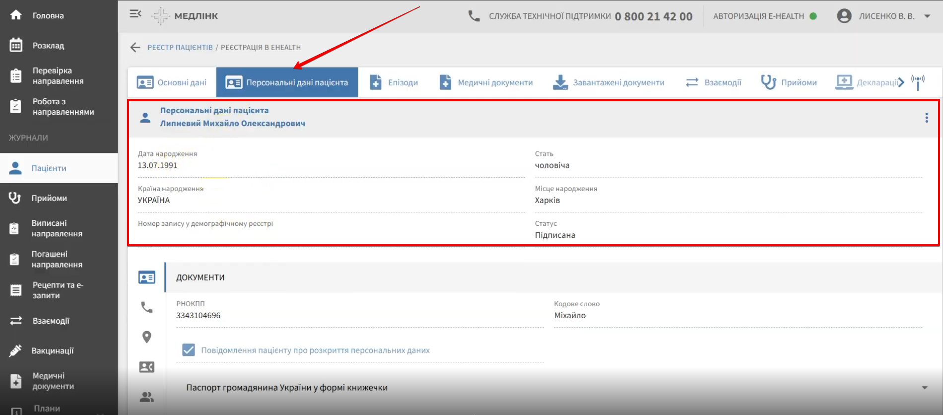Click the support number 0 800 21 42 00
943x415 pixels.
(x=654, y=16)
